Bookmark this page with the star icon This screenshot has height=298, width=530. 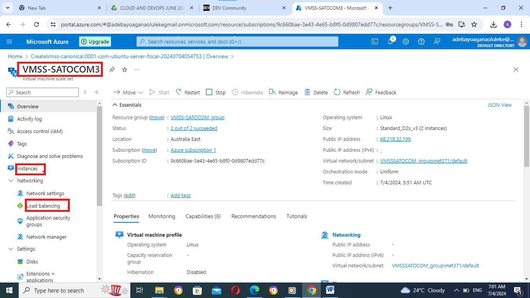pos(474,24)
